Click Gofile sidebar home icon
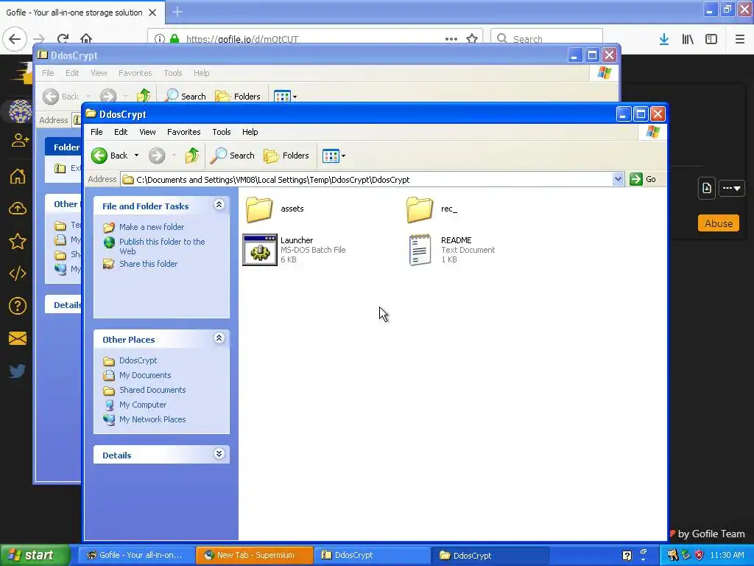Image resolution: width=754 pixels, height=566 pixels. [x=18, y=176]
